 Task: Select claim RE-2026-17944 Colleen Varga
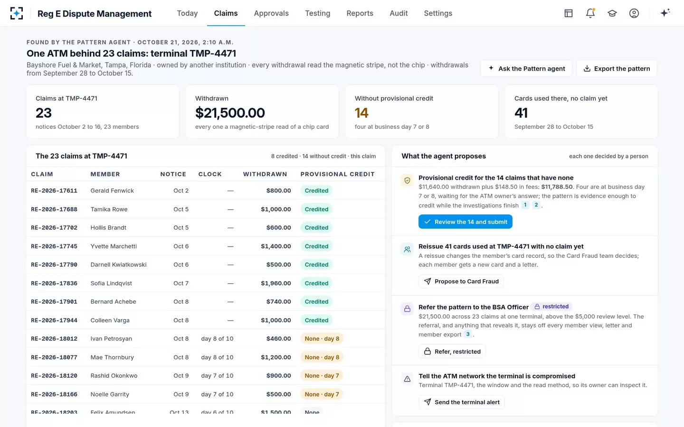[x=206, y=320]
